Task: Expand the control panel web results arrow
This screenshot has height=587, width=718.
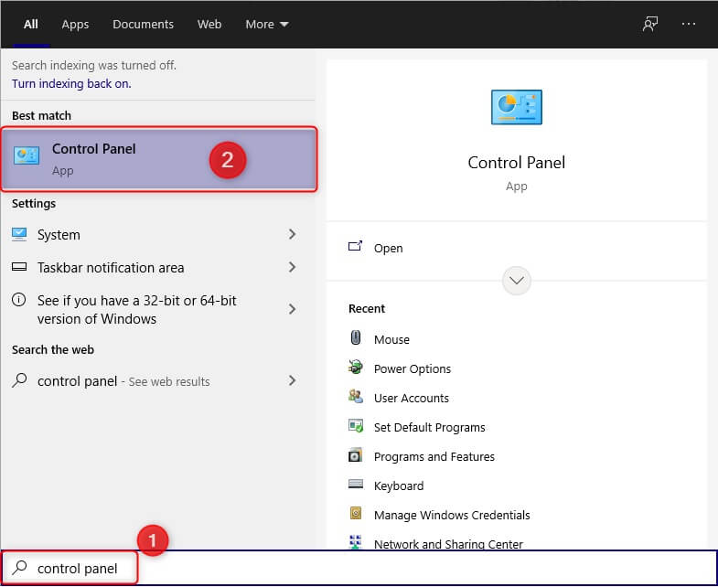Action: 292,380
